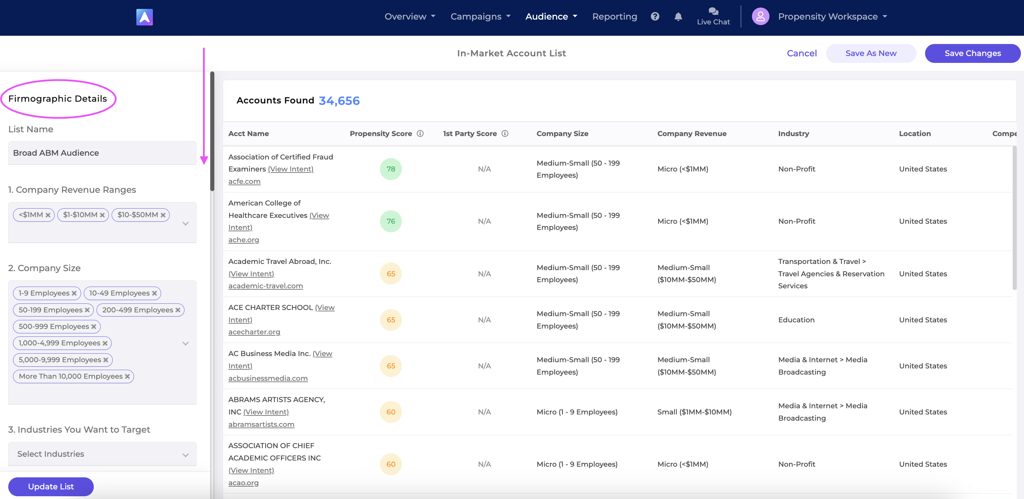
Task: Open the Propensity Workspace dropdown
Action: click(x=832, y=17)
